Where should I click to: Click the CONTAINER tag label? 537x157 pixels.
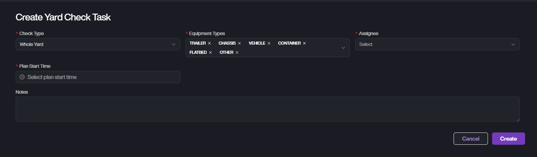(x=289, y=43)
